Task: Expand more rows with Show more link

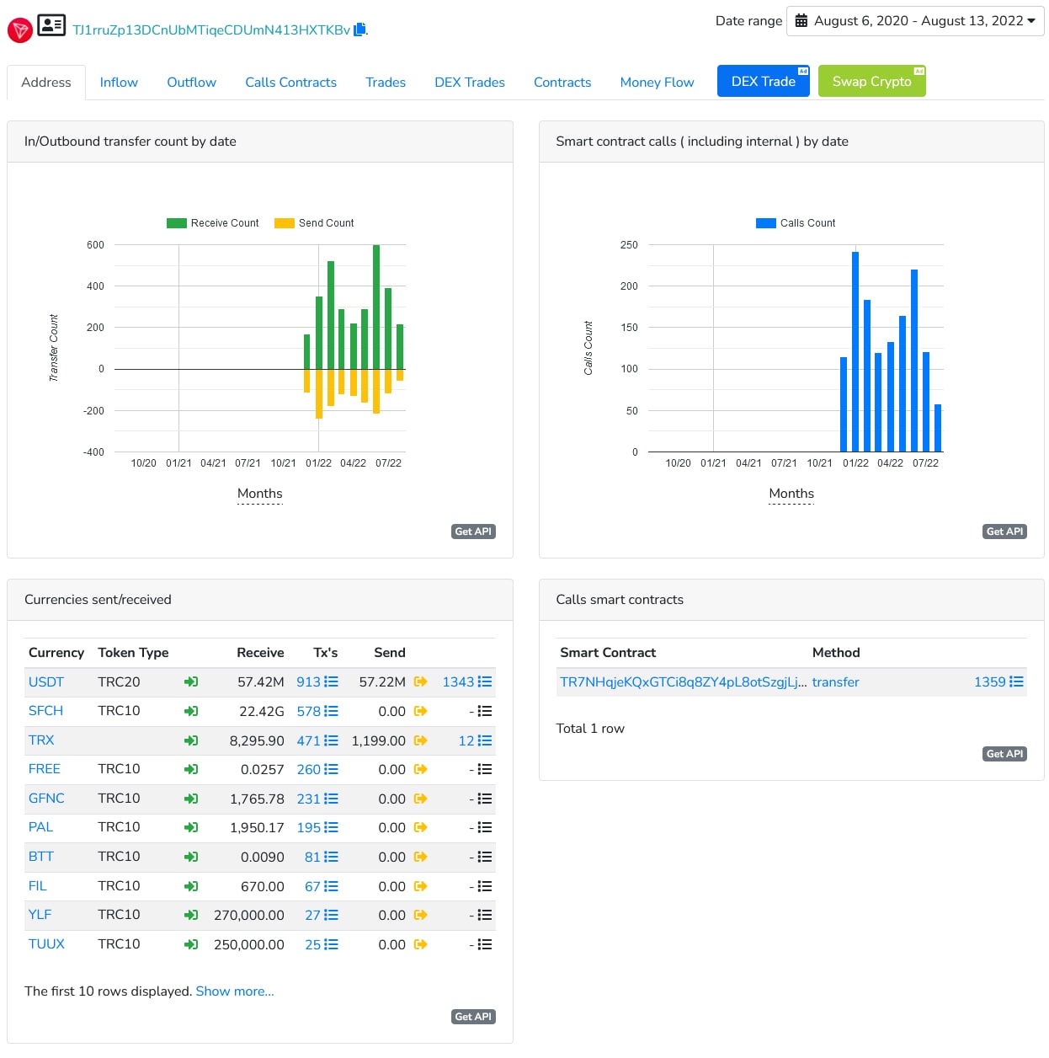Action: point(235,991)
